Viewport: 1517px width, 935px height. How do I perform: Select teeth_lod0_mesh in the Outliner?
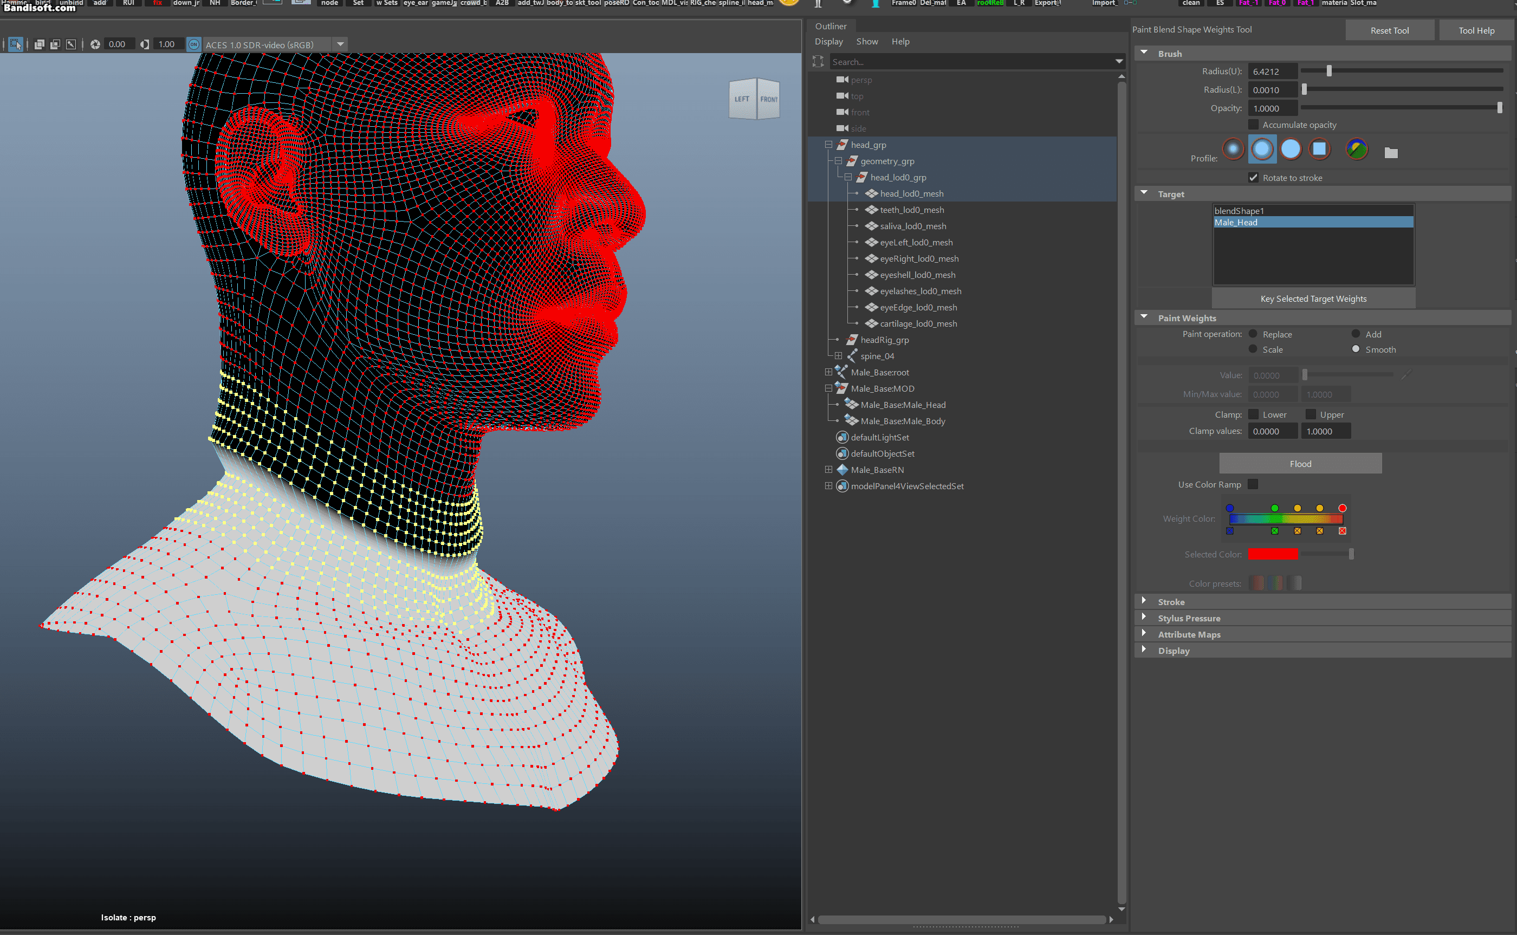[x=912, y=210]
